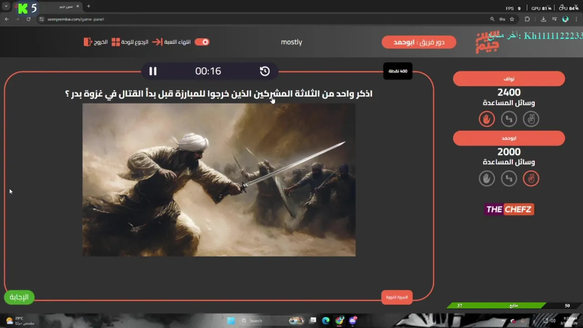The width and height of the screenshot is (583, 328).
Task: Pause the question countdown timer
Action: point(153,71)
